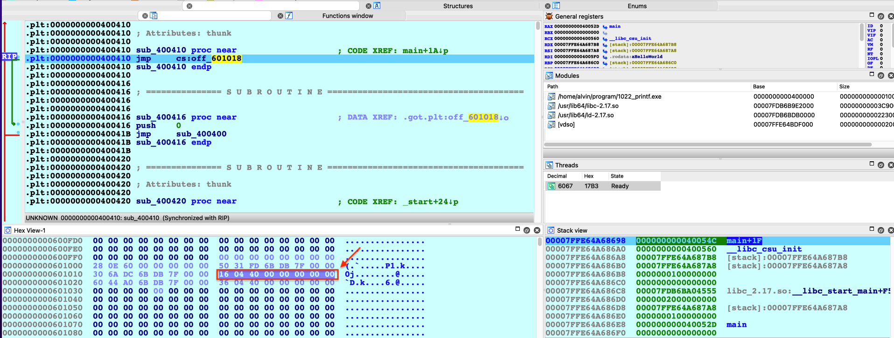Click __libc_start_main entry in Stack view
Viewport: 894px width, 338px height.
[x=808, y=291]
